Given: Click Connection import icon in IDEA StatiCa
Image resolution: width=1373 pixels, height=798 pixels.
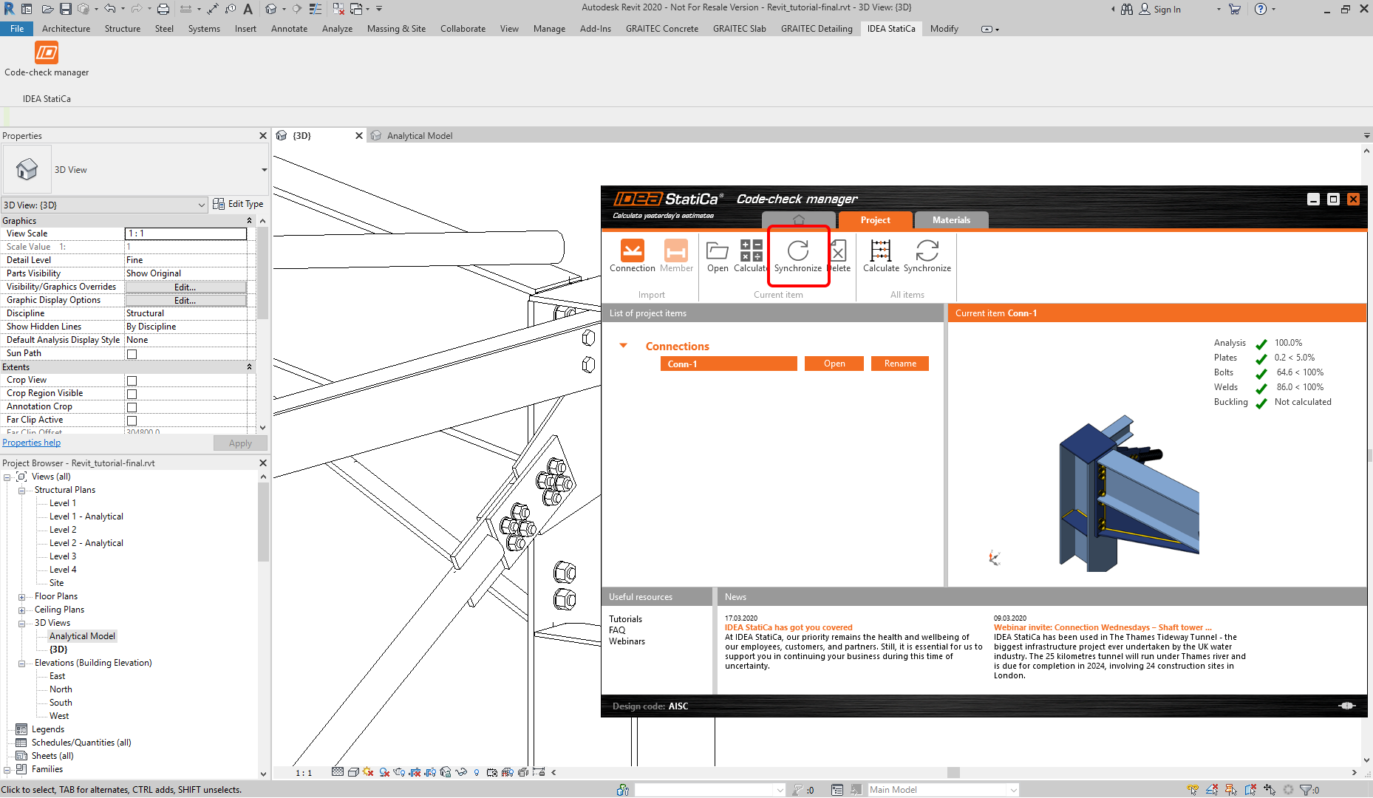Looking at the screenshot, I should pyautogui.click(x=632, y=251).
